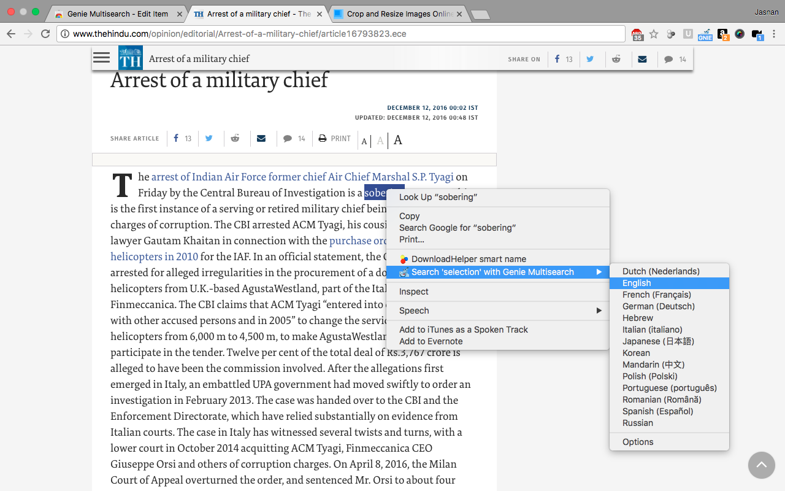Viewport: 785px width, 491px height.
Task: Select Japanese (日本語) in the submenu
Action: (669, 341)
